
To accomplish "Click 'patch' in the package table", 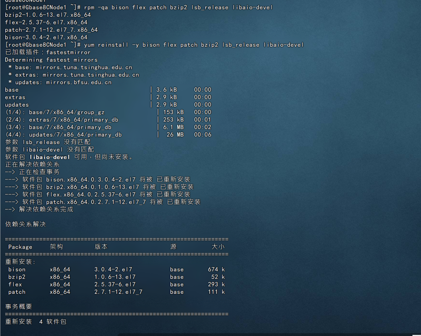I will 17,292.
